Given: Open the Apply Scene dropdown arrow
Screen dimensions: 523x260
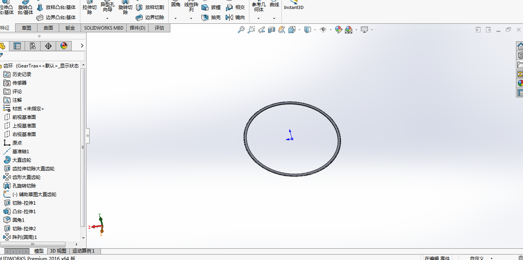Looking at the screenshot, I should (x=356, y=30).
